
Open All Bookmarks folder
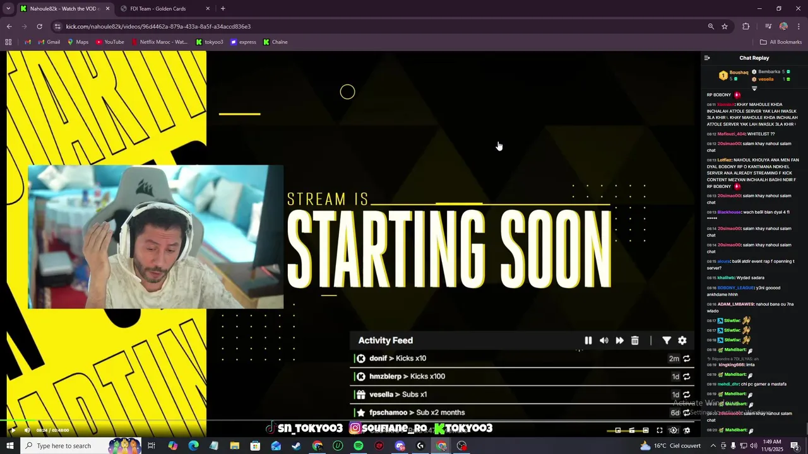point(781,42)
